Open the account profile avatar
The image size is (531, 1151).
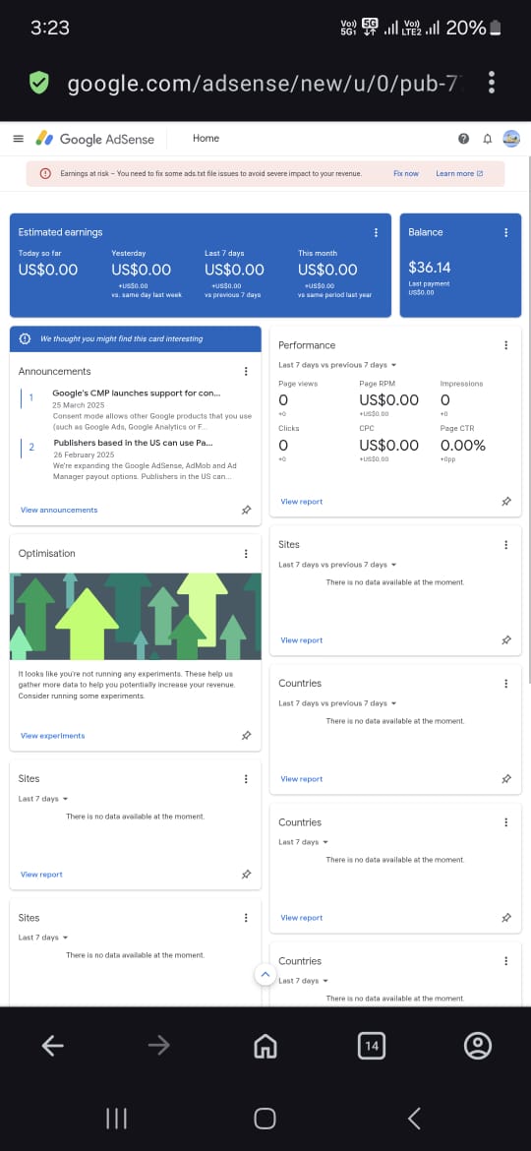point(511,139)
